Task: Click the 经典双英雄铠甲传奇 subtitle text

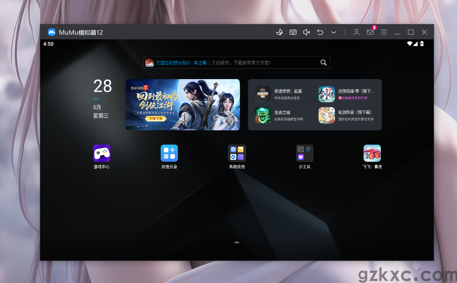Action: (288, 119)
